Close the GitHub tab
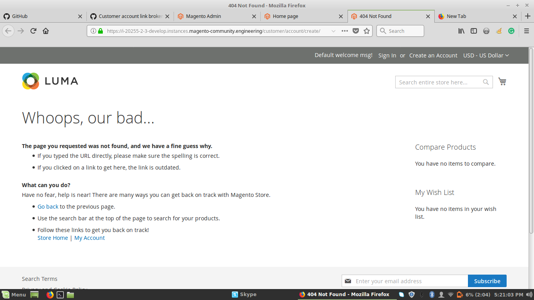This screenshot has width=534, height=300. [80, 16]
